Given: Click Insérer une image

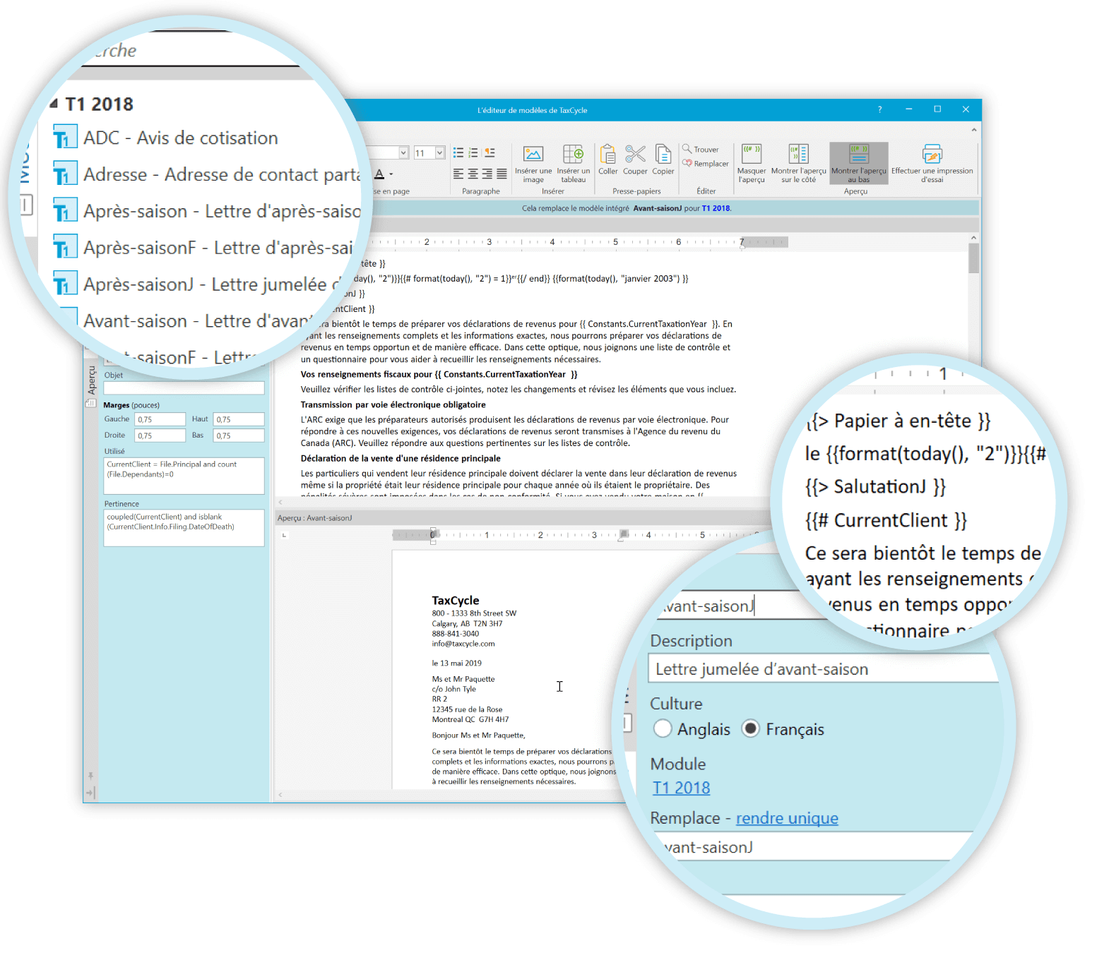Looking at the screenshot, I should (x=533, y=164).
